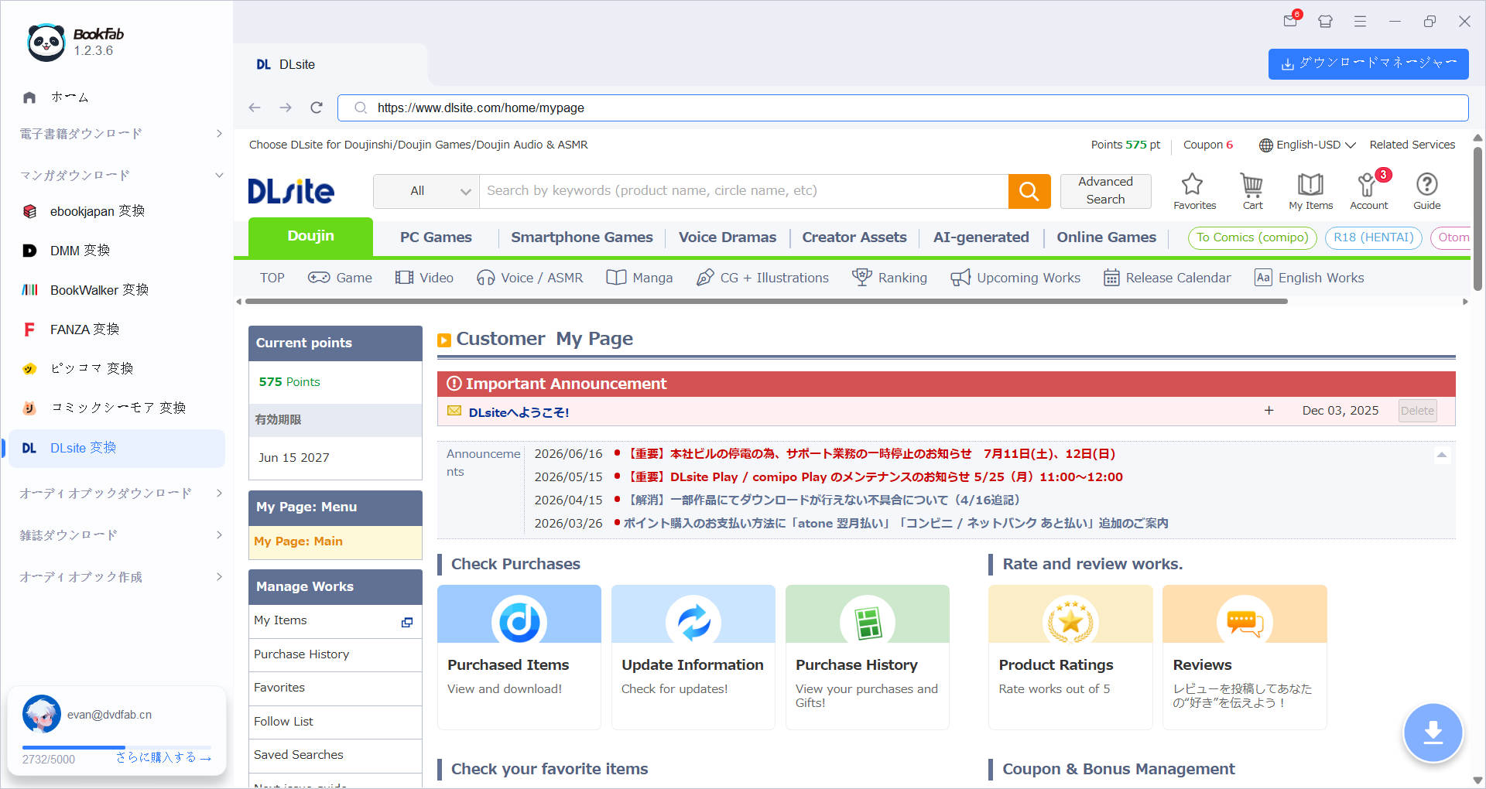Select コミックシーモア 変換 in sidebar
The width and height of the screenshot is (1486, 789).
point(116,408)
